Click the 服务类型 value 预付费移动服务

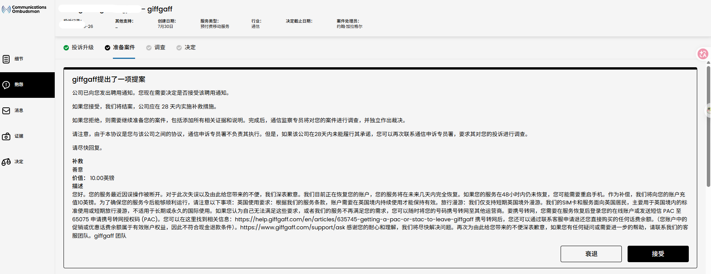(x=215, y=26)
